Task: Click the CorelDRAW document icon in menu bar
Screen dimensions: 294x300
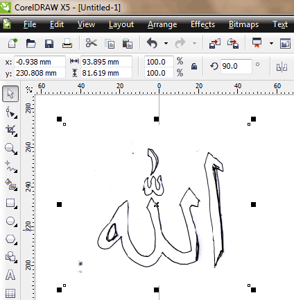Action: (7, 24)
